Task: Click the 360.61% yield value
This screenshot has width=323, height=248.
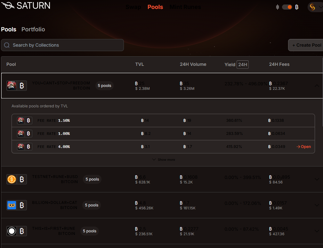Action: coord(234,120)
